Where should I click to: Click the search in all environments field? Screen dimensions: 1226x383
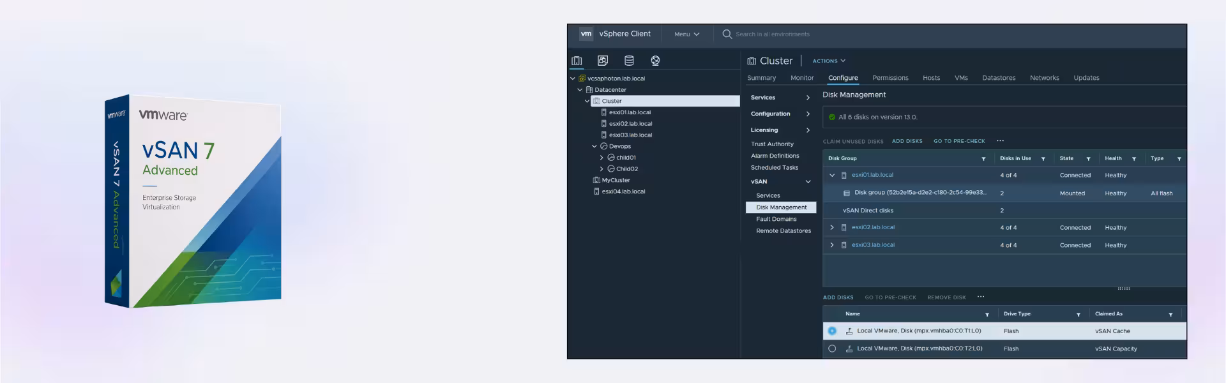click(x=773, y=34)
